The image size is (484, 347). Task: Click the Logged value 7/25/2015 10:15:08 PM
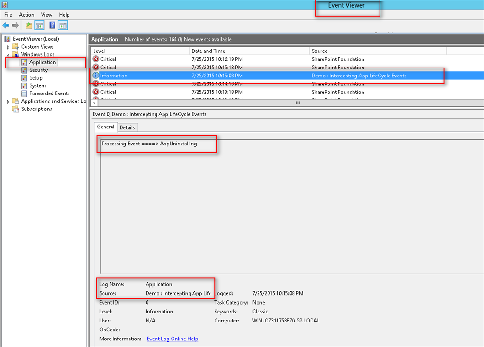coord(278,293)
